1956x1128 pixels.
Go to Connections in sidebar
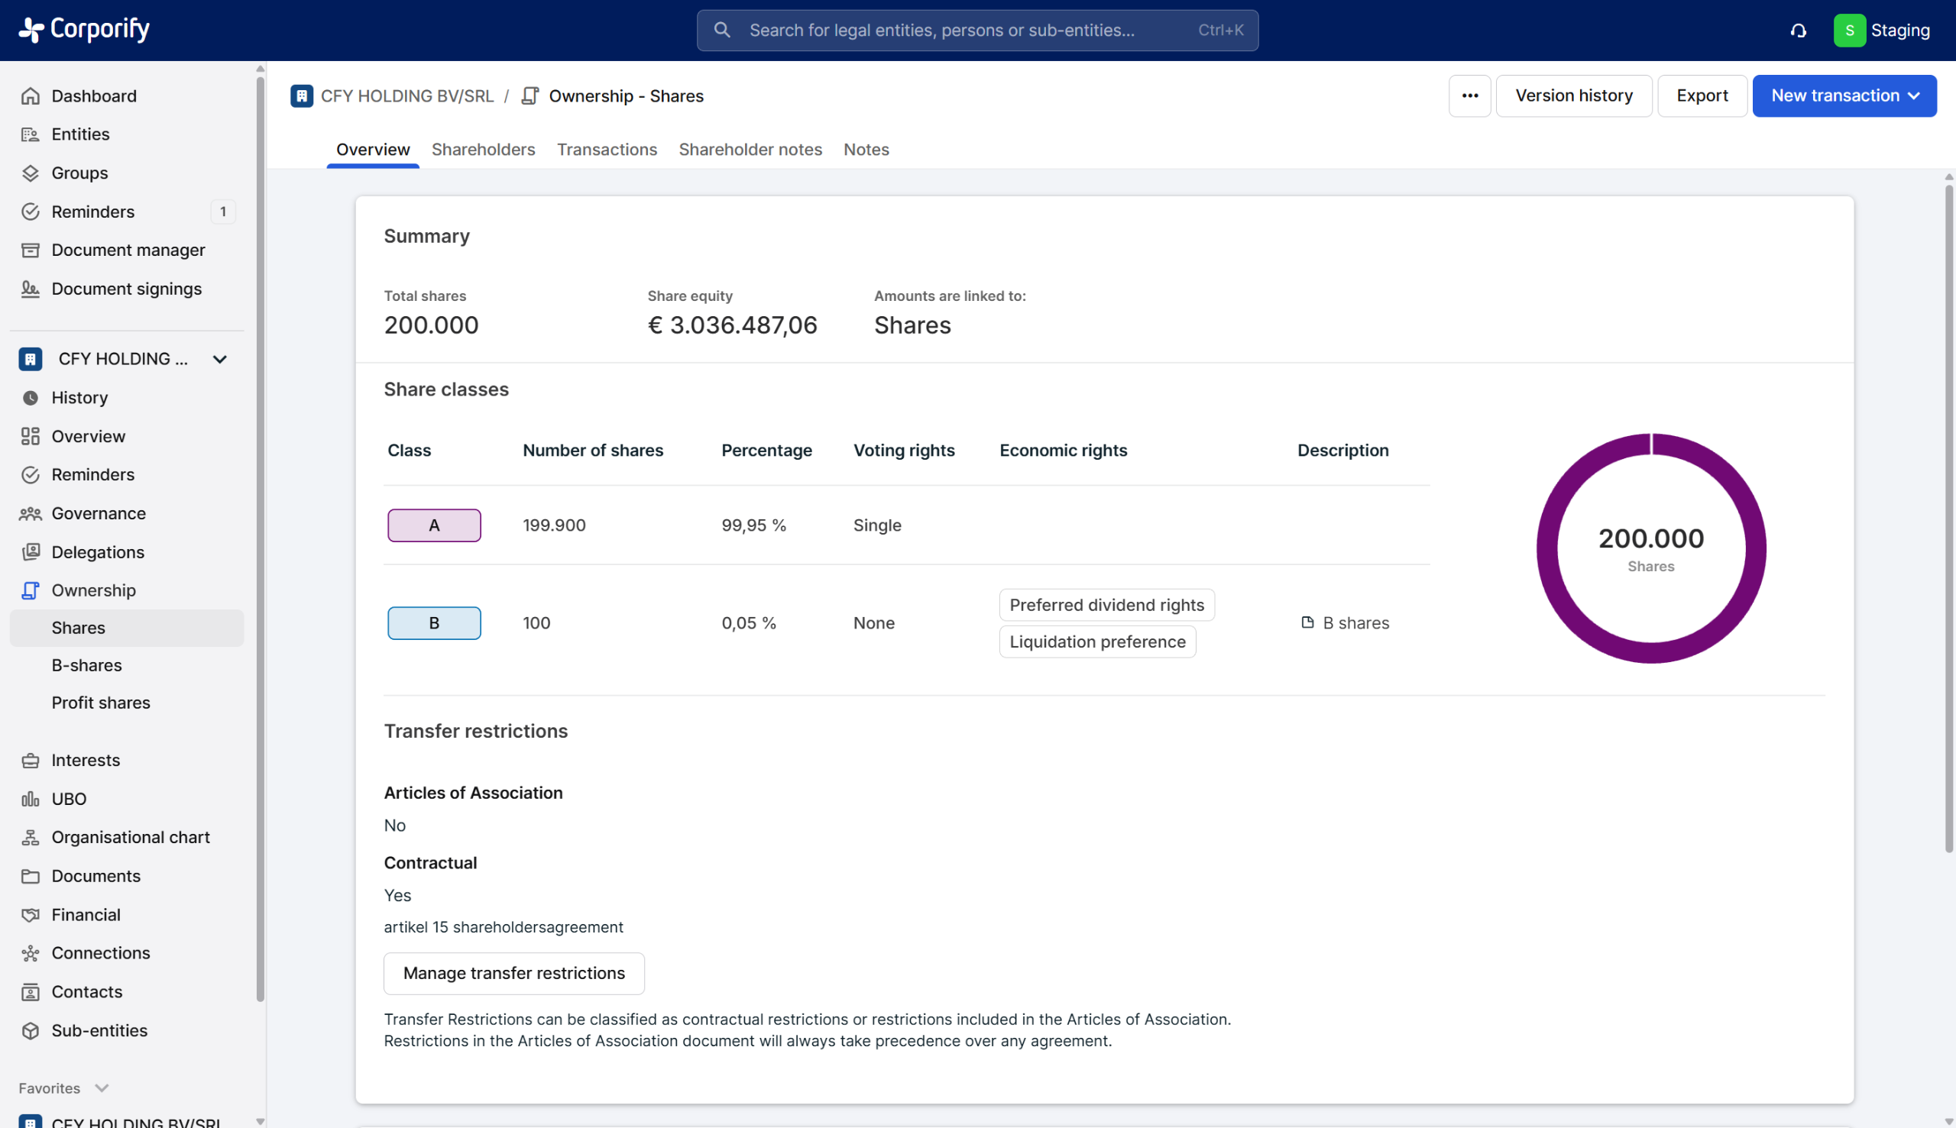(x=101, y=952)
